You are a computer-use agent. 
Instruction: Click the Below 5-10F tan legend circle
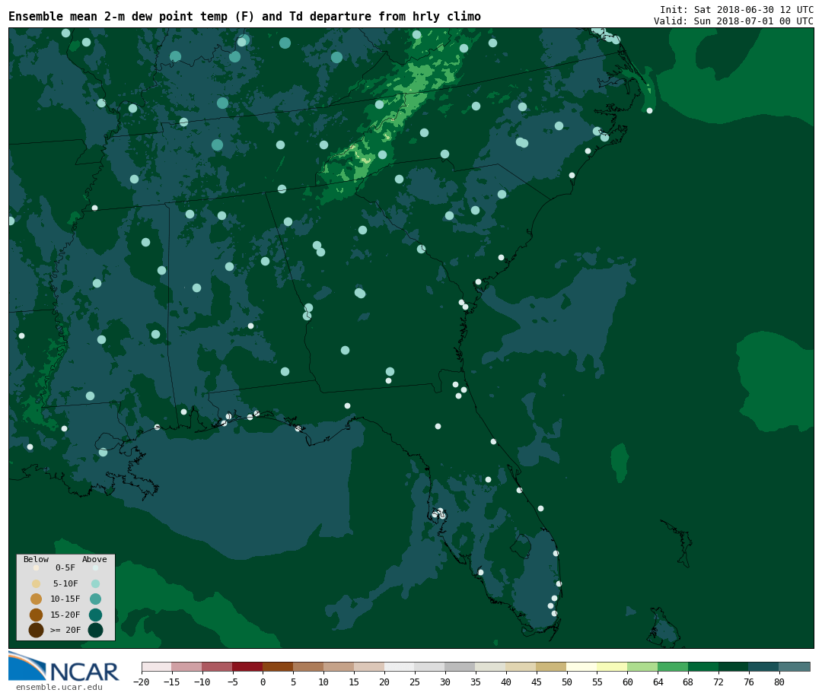tap(37, 583)
